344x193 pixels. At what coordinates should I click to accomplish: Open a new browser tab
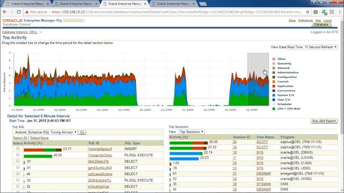tap(203, 4)
